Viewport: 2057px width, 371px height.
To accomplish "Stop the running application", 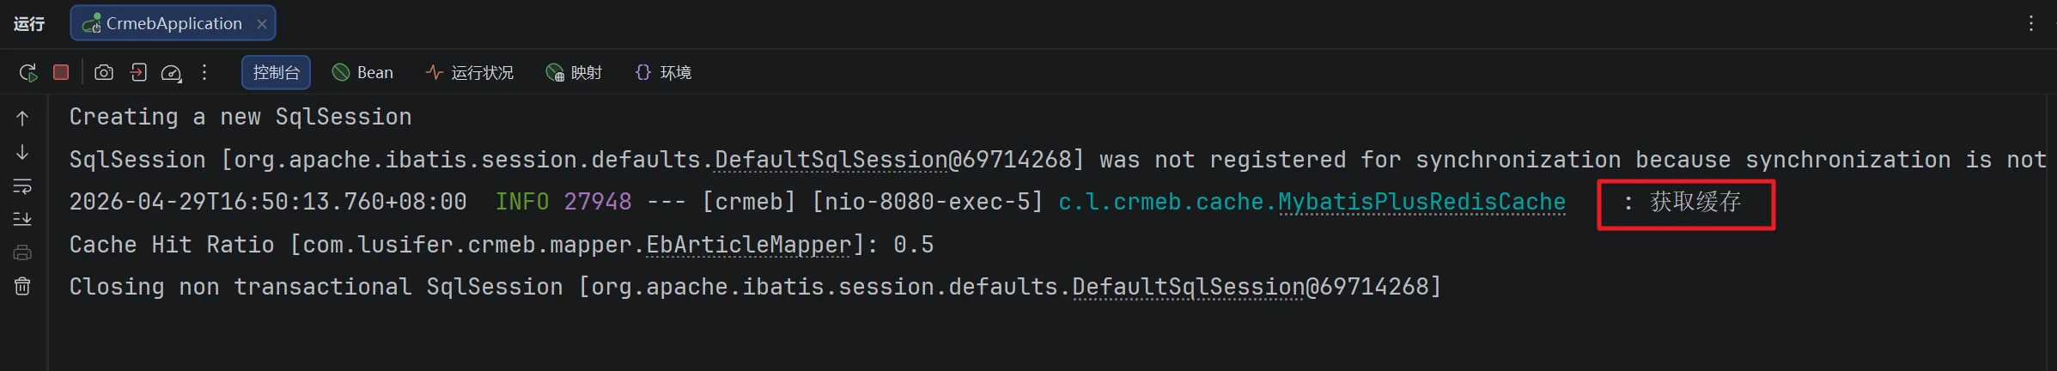I will tap(61, 72).
